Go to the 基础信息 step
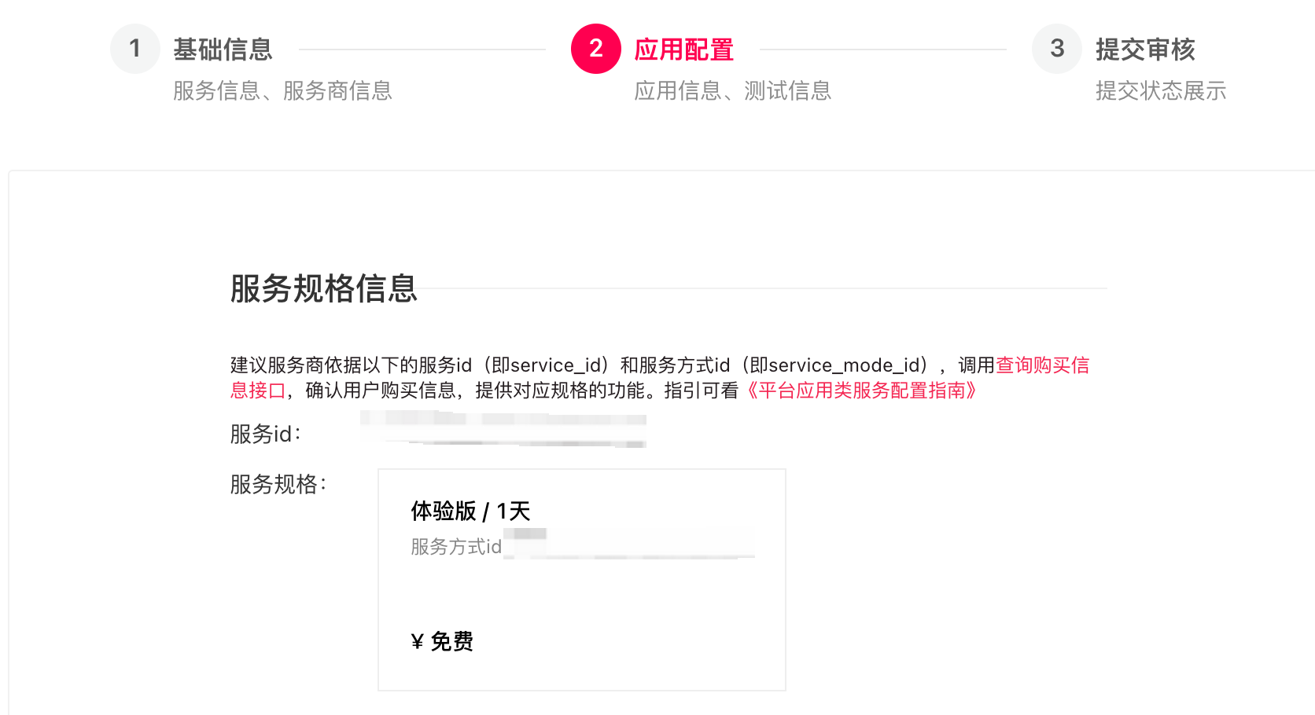This screenshot has height=715, width=1315. [223, 49]
